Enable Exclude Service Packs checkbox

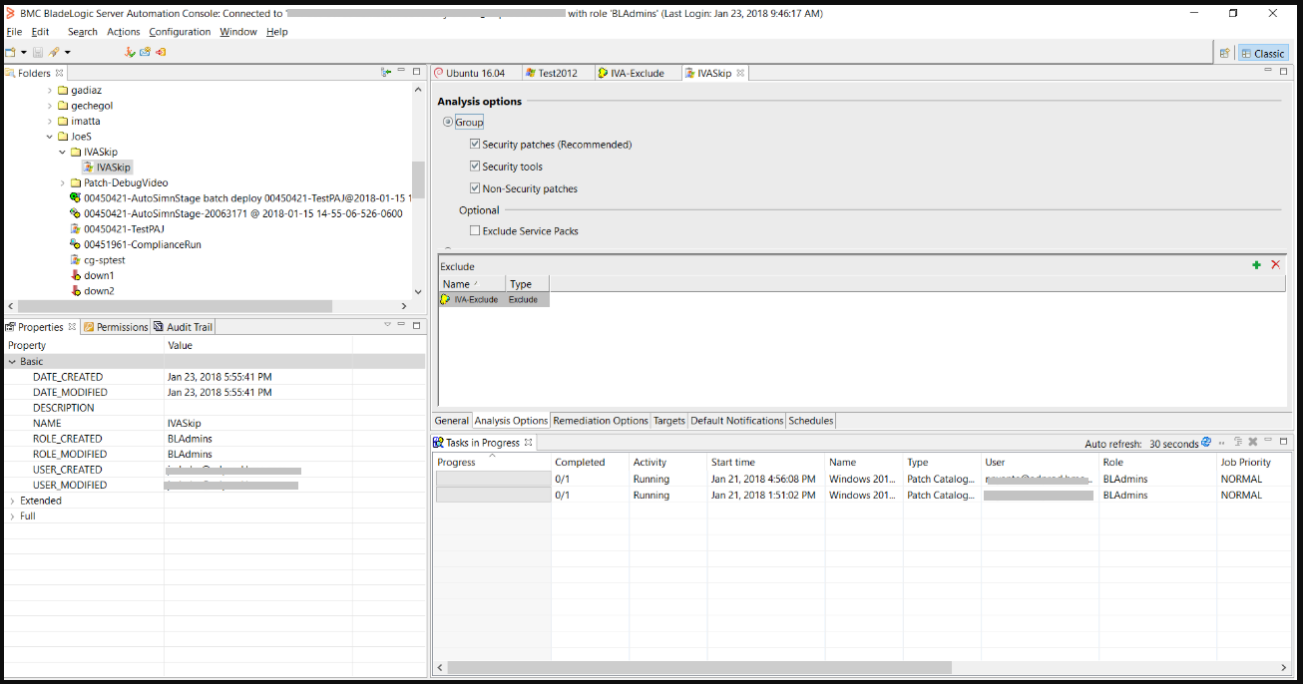pyautogui.click(x=475, y=230)
